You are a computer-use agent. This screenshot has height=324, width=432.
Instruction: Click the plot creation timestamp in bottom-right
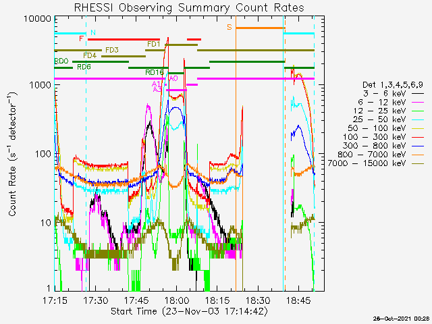tap(402, 319)
